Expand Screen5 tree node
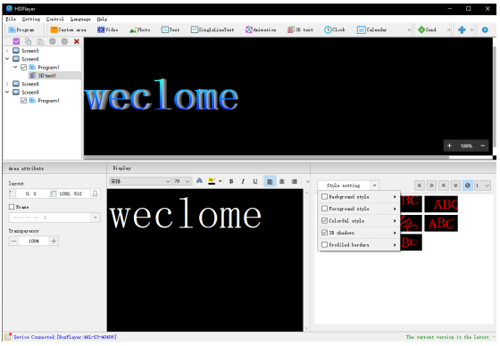 point(7,51)
